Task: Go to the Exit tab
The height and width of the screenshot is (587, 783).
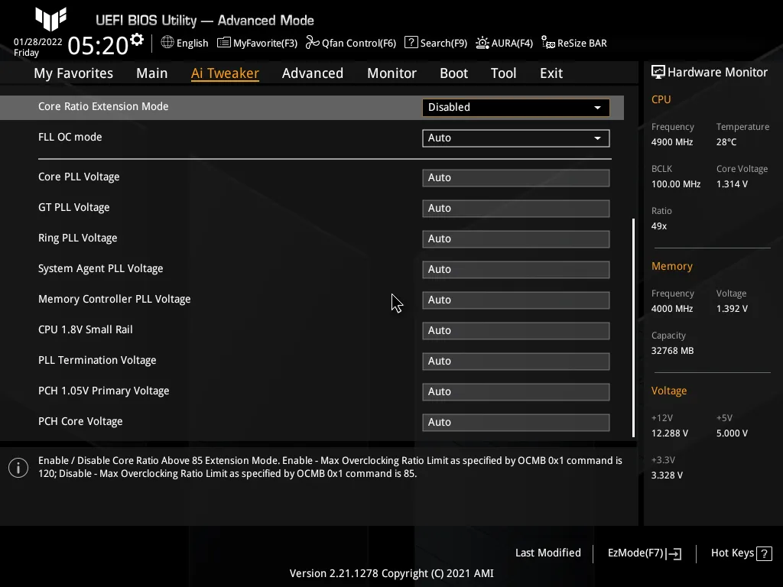Action: (x=551, y=73)
